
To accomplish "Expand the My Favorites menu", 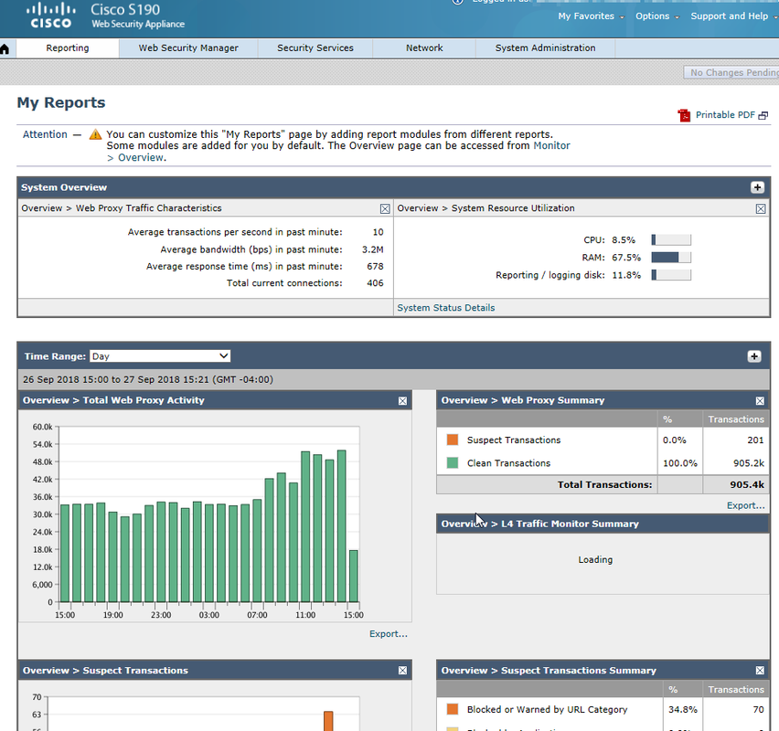I will pyautogui.click(x=591, y=16).
